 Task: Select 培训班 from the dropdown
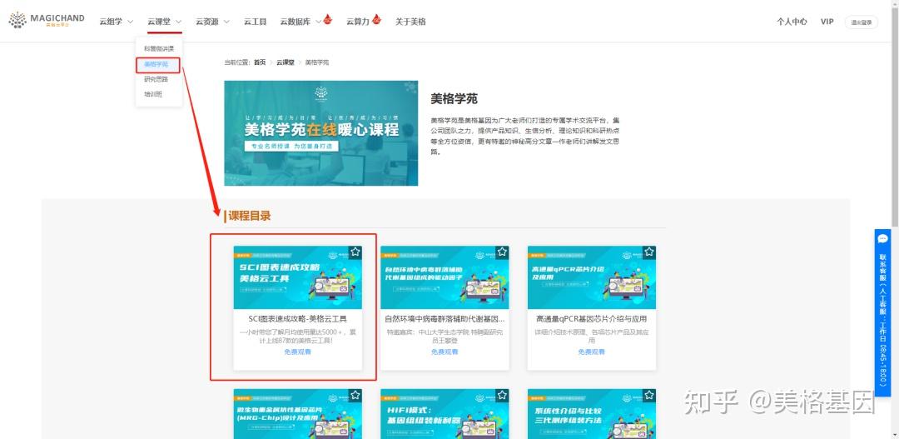pos(153,94)
